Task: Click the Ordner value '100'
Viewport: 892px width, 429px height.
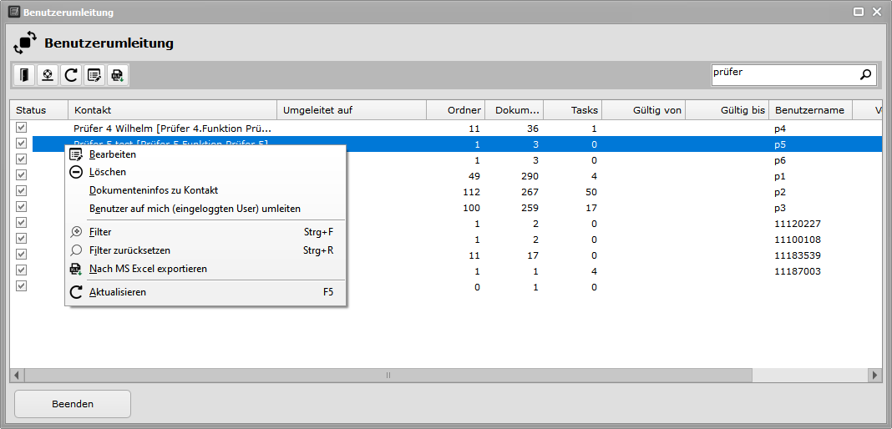Action: pyautogui.click(x=472, y=208)
